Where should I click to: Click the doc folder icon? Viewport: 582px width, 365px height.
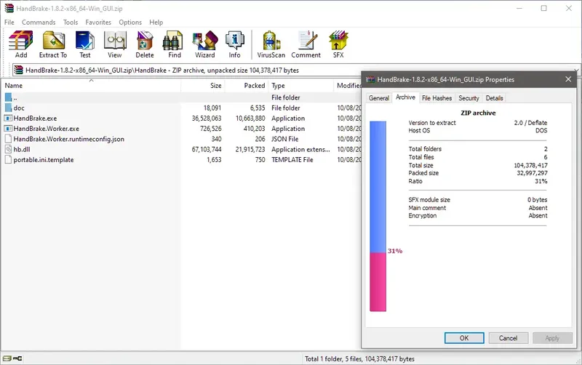[8, 108]
